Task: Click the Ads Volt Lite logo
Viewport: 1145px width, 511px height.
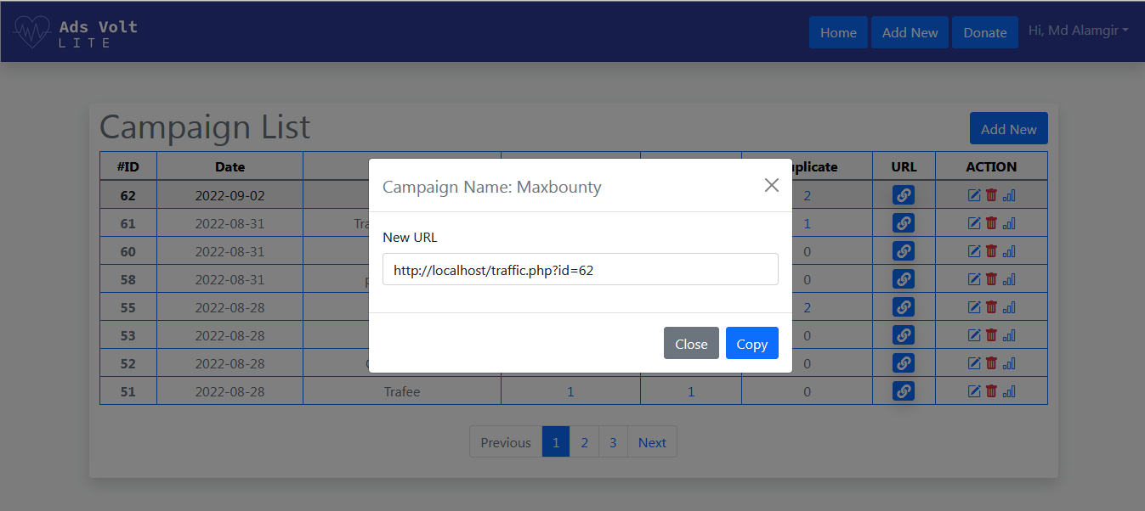Action: 76,32
